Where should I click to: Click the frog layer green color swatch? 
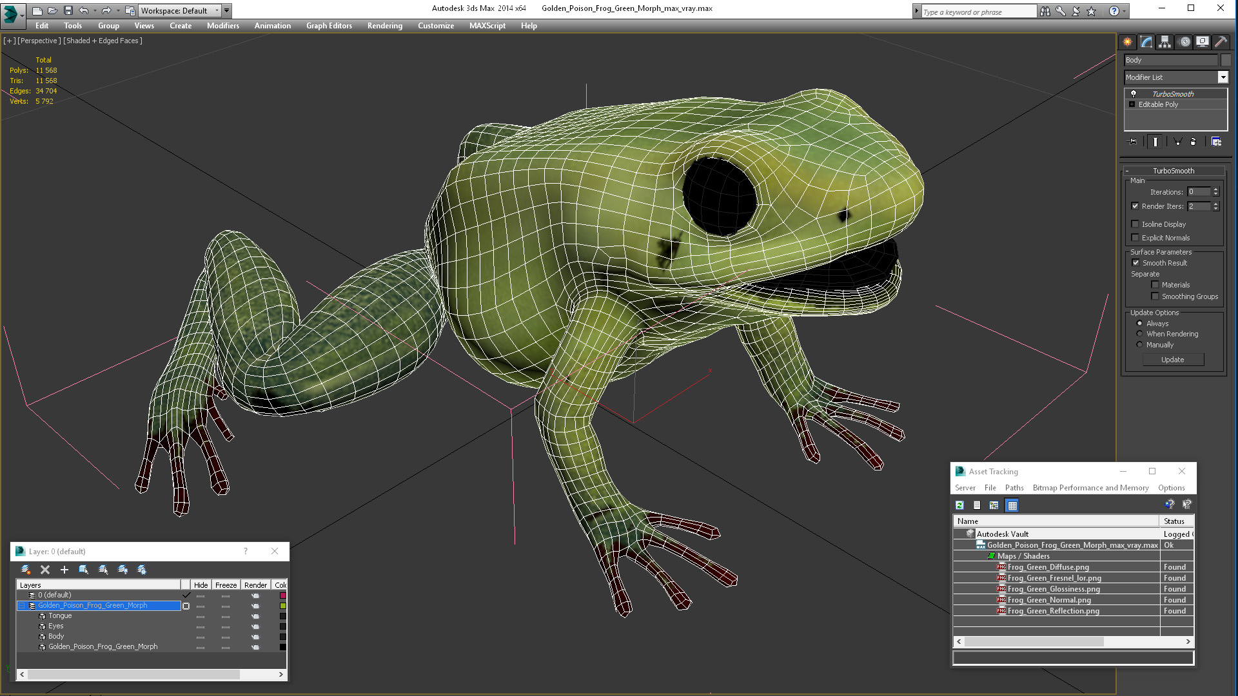coord(282,606)
